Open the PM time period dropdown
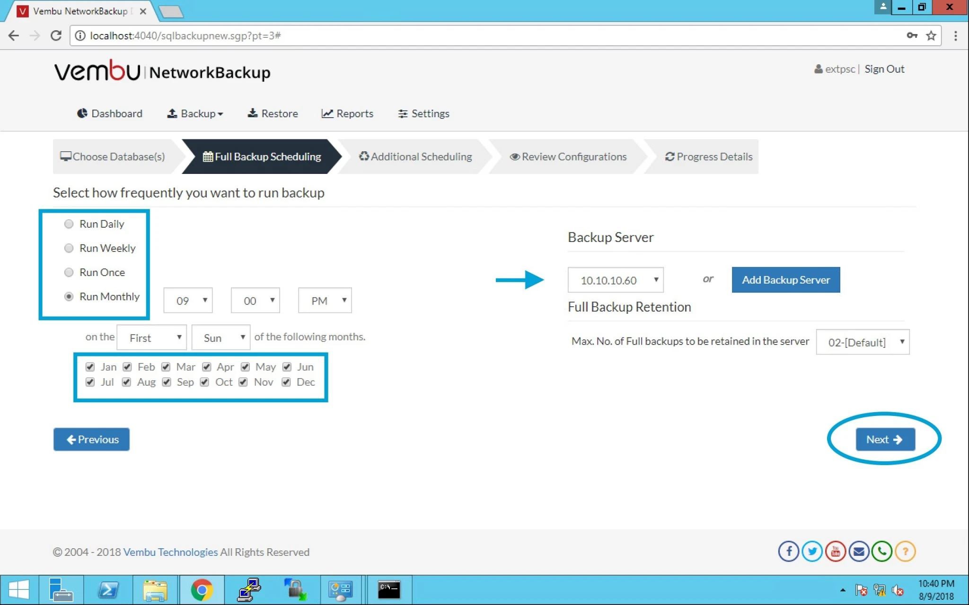 click(x=325, y=301)
